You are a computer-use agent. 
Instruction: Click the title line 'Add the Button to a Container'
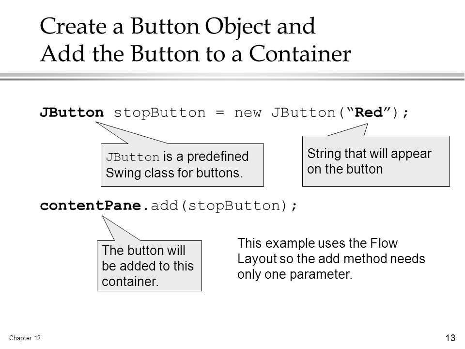tap(195, 54)
